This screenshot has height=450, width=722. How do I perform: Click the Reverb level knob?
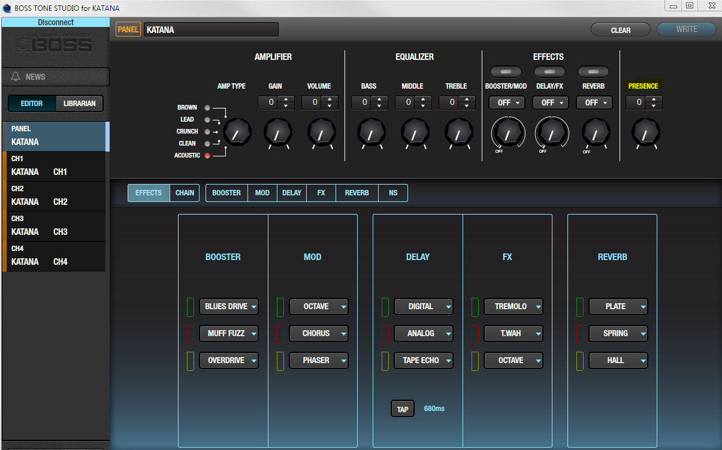click(596, 133)
